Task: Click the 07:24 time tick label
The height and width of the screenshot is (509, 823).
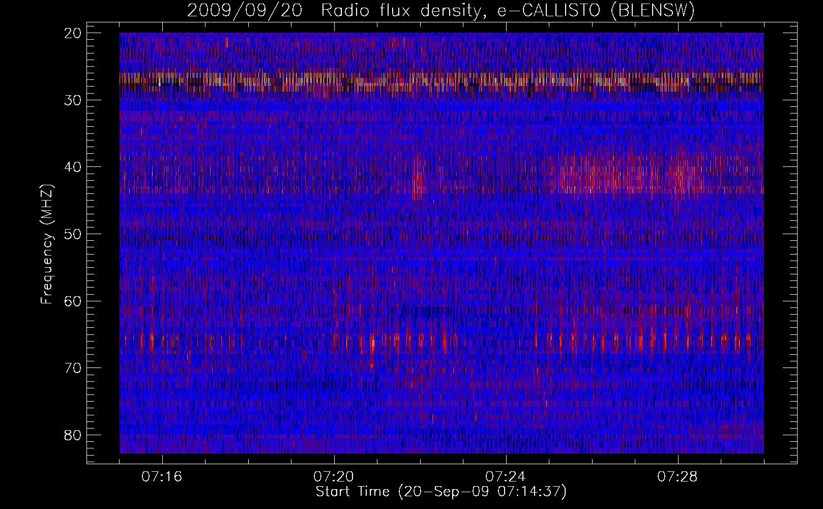Action: 506,477
